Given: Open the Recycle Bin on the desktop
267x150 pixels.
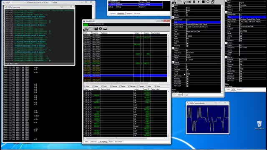Looking at the screenshot, I should pyautogui.click(x=259, y=125).
